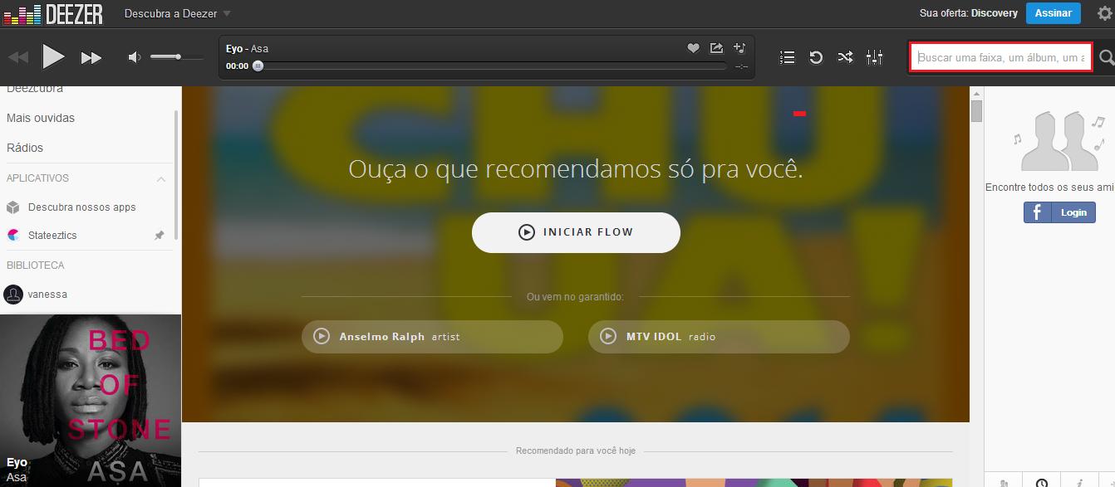Screen dimensions: 1115x487
Task: Open the play queue list
Action: [x=788, y=57]
